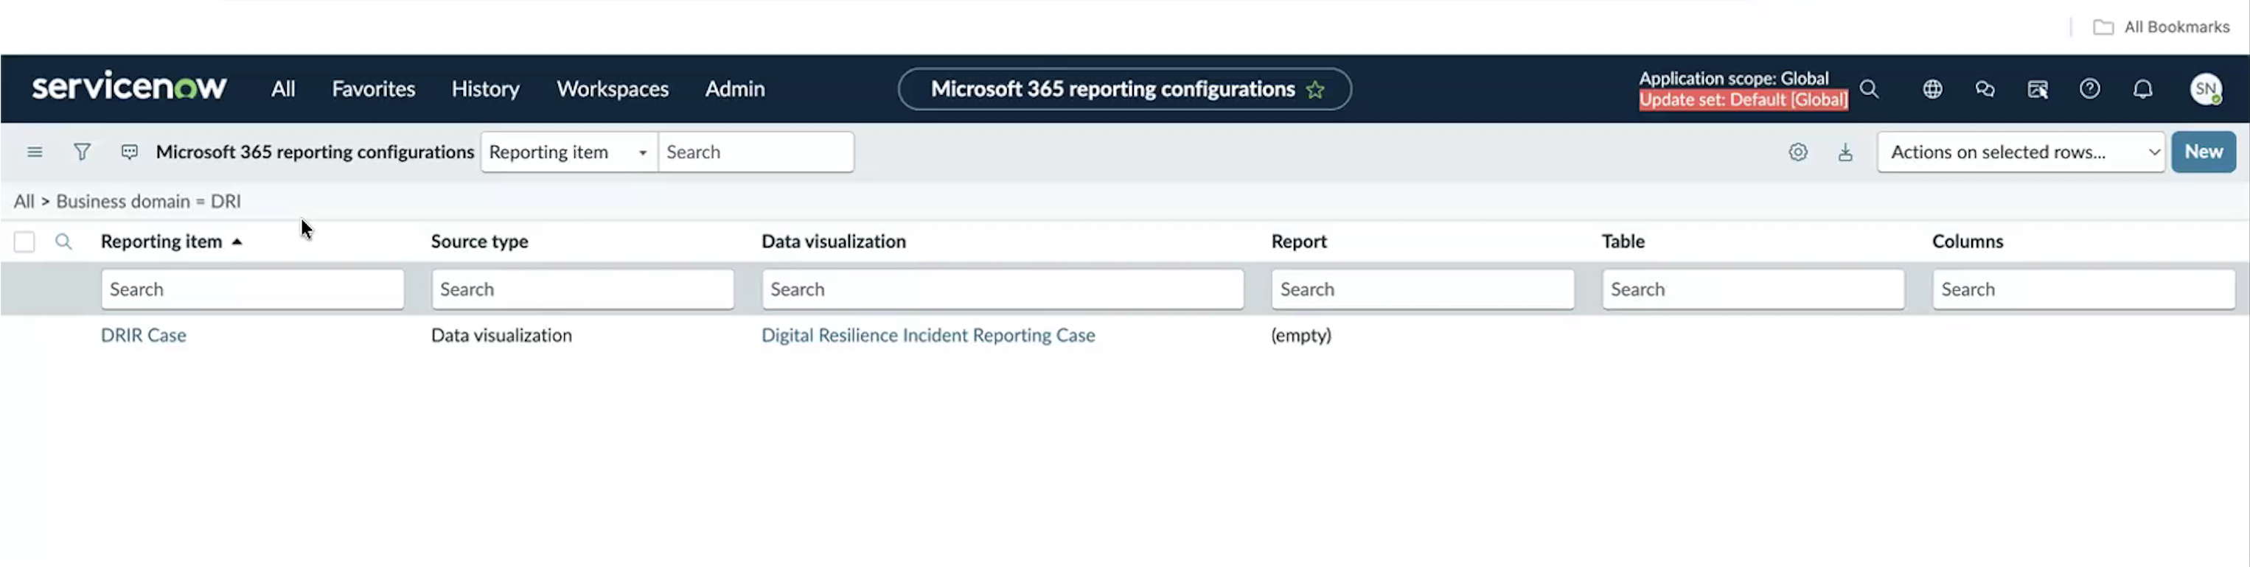Click the New button

click(2203, 152)
